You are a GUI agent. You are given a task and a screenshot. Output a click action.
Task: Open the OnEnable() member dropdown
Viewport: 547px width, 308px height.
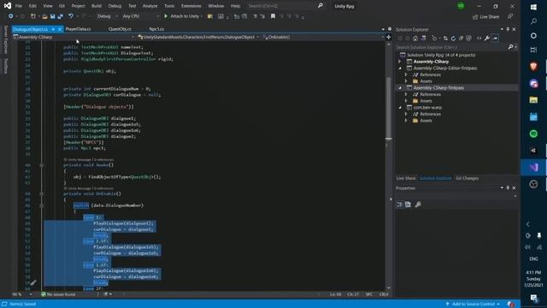pos(323,37)
